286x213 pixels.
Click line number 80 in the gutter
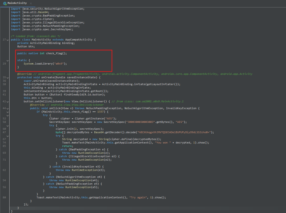(4, 197)
